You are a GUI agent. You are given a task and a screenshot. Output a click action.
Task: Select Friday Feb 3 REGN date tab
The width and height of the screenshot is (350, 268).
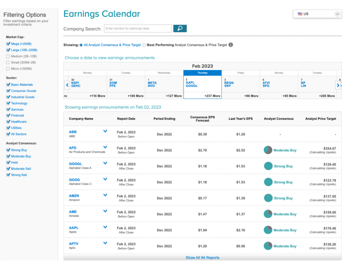click(241, 85)
